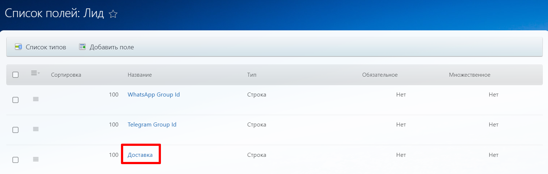Check the Telegram Group Id row checkbox
This screenshot has width=548, height=174.
tap(15, 130)
